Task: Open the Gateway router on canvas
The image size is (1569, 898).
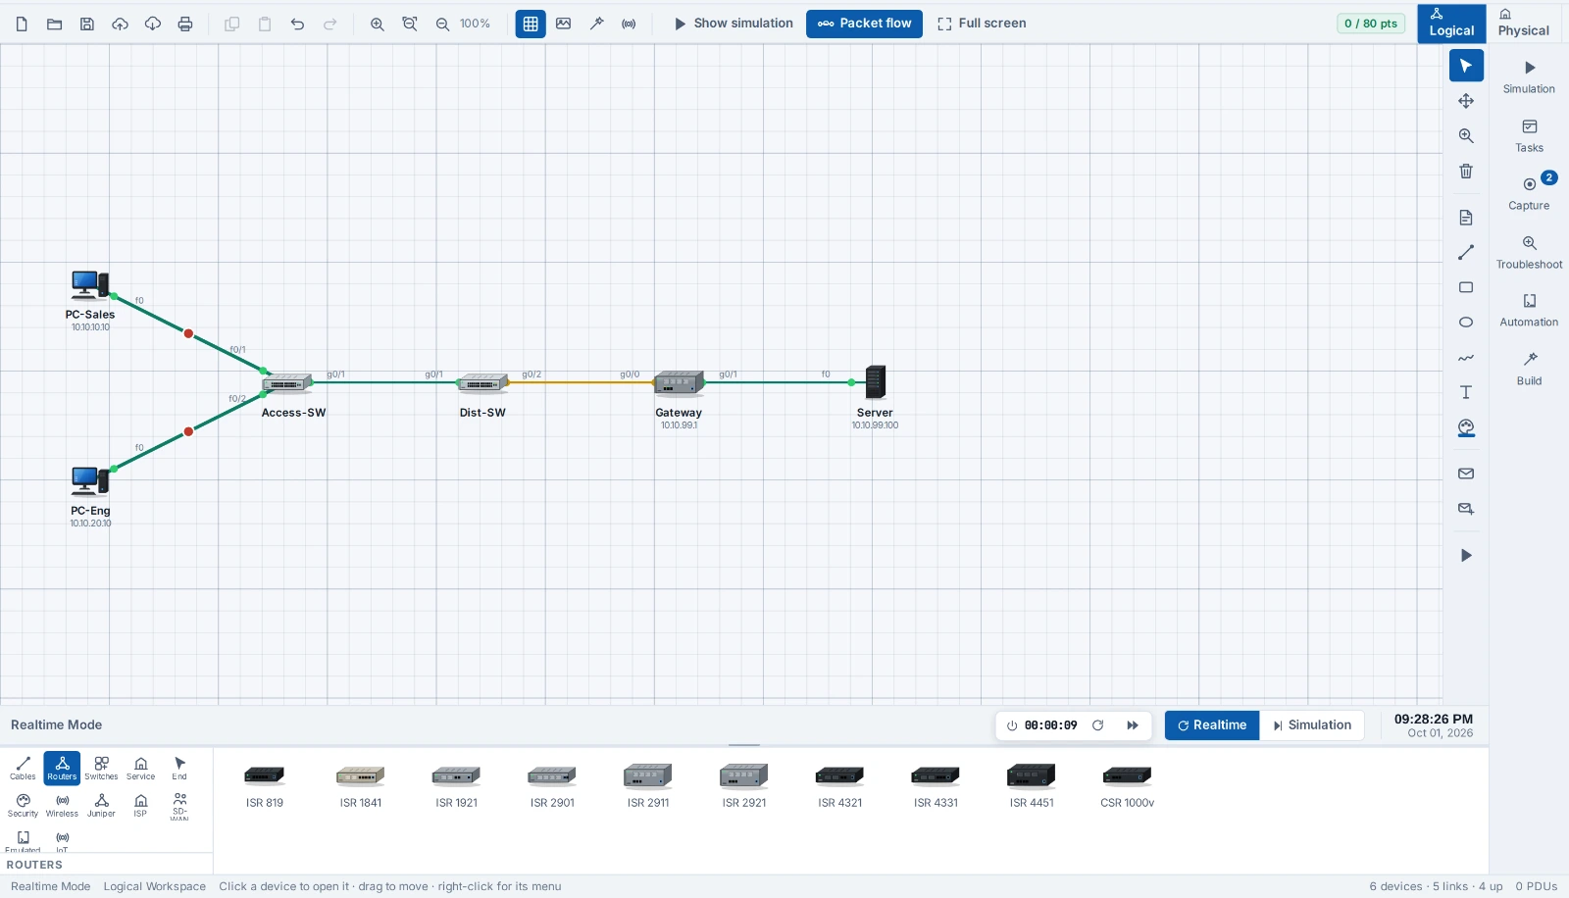Action: (679, 382)
